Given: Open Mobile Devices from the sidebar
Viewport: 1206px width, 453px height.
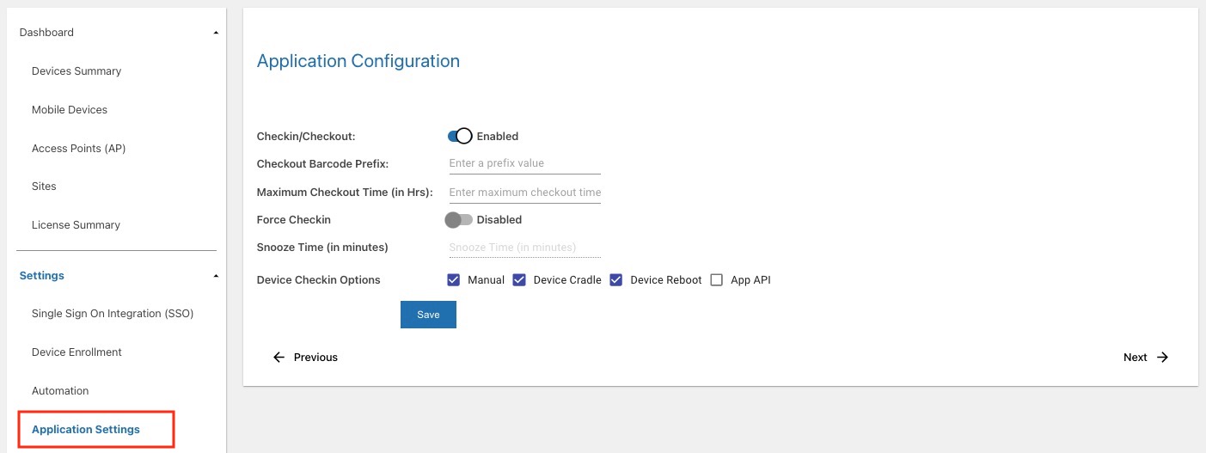Looking at the screenshot, I should click(70, 110).
